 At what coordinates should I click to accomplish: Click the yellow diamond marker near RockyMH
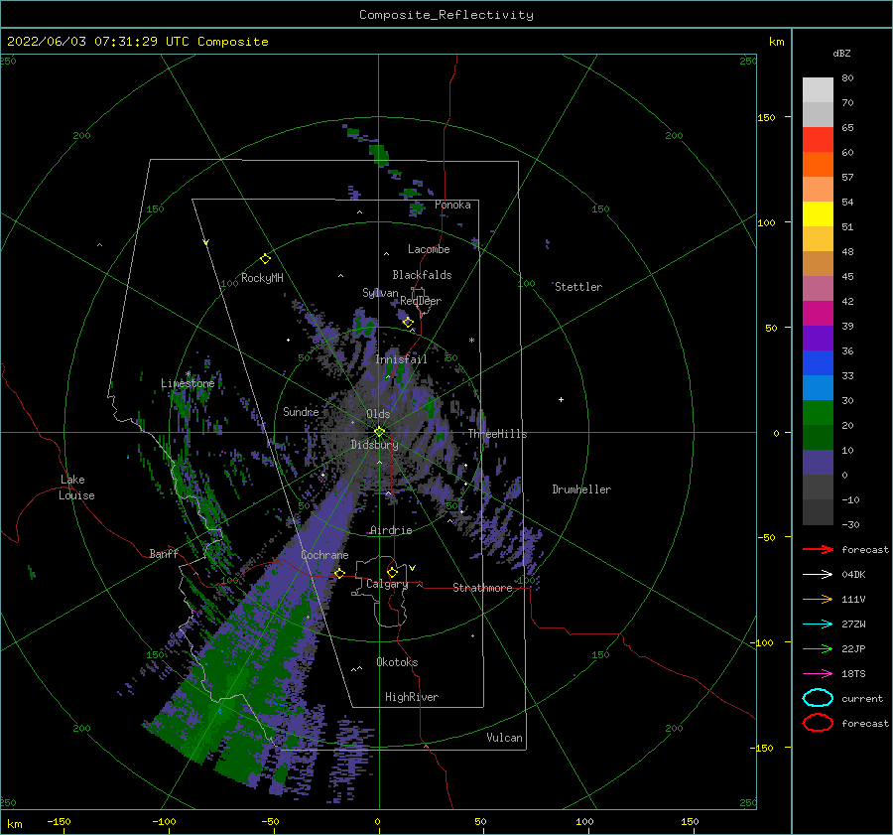[x=265, y=259]
